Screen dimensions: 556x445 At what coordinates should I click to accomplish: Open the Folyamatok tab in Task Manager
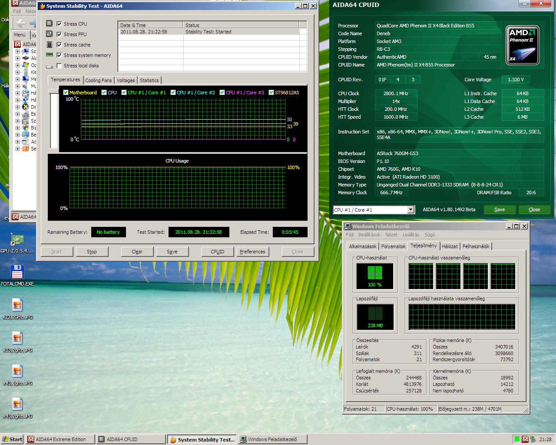(393, 246)
